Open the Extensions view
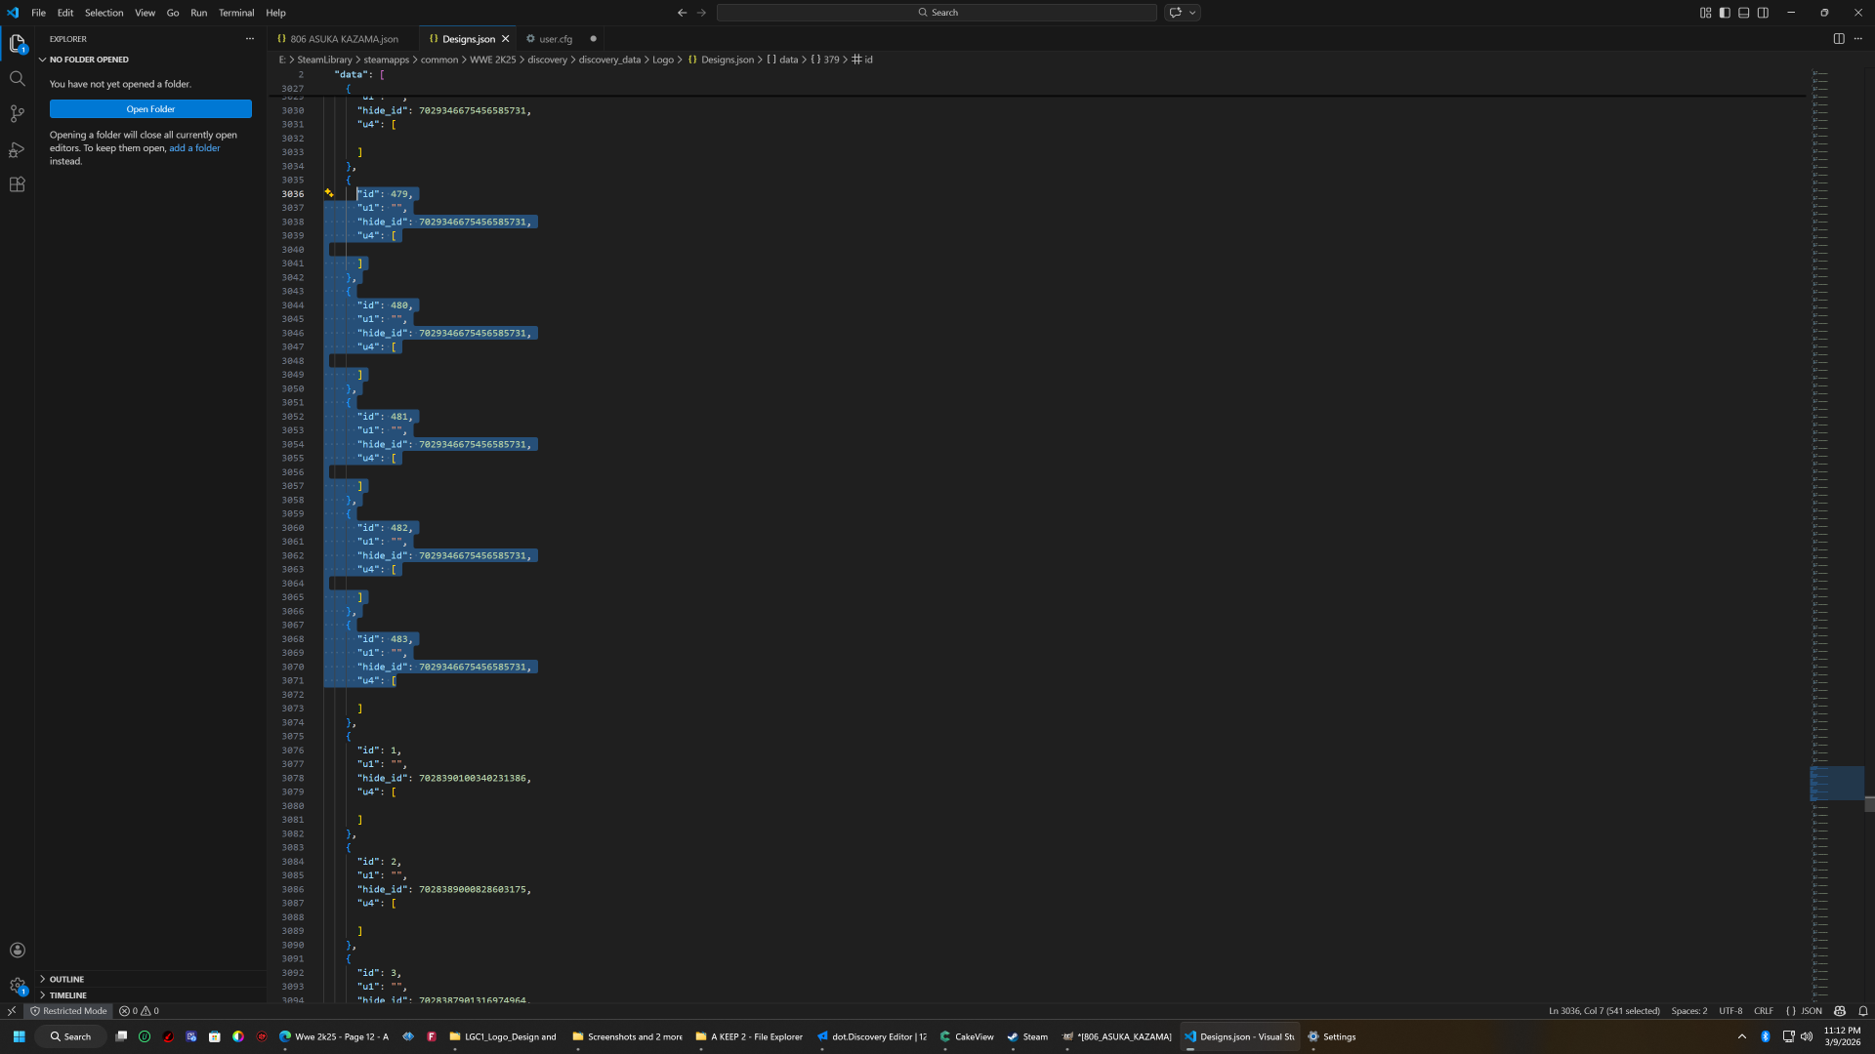The image size is (1875, 1054). [x=17, y=184]
